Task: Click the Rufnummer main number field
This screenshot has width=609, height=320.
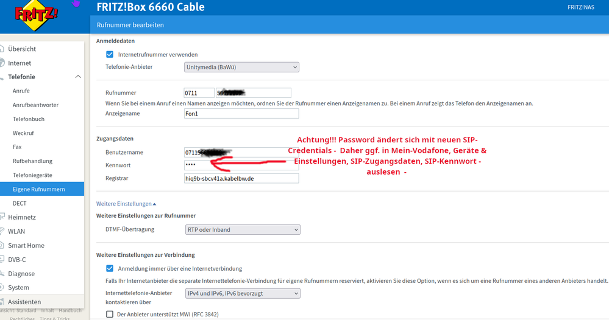Action: pyautogui.click(x=253, y=93)
